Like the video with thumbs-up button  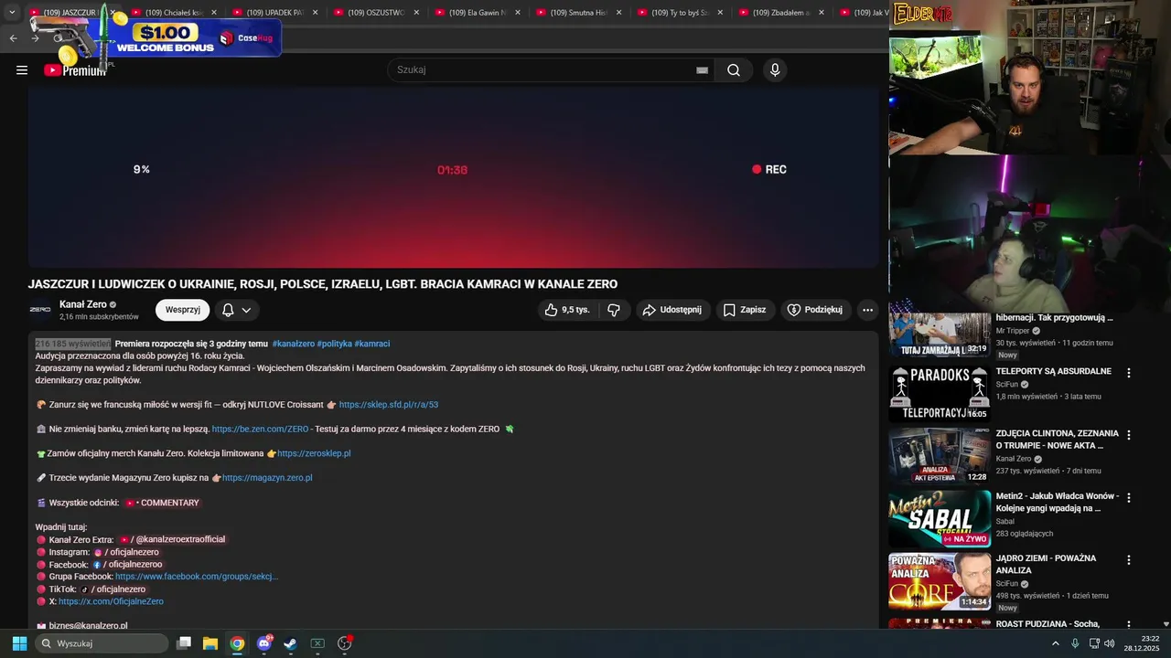point(567,310)
